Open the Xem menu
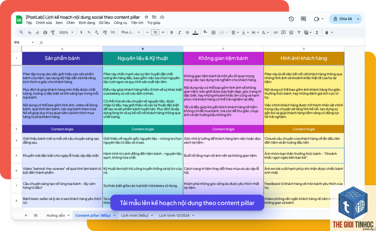Image resolution: width=376 pixels, height=231 pixels. tap(59, 23)
